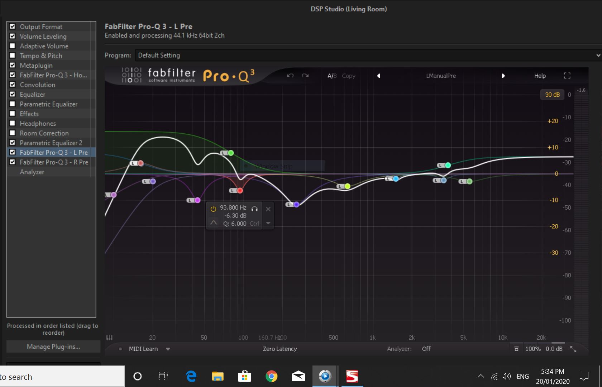Show hidden system tray icons chevron
Viewport: 602px width, 387px height.
coord(481,376)
